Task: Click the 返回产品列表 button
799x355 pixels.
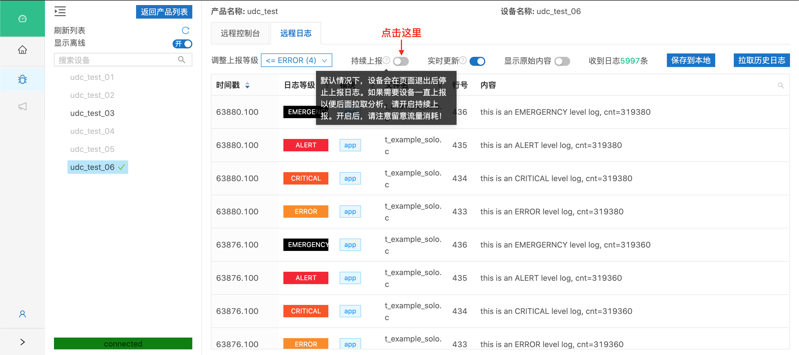Action: (164, 12)
